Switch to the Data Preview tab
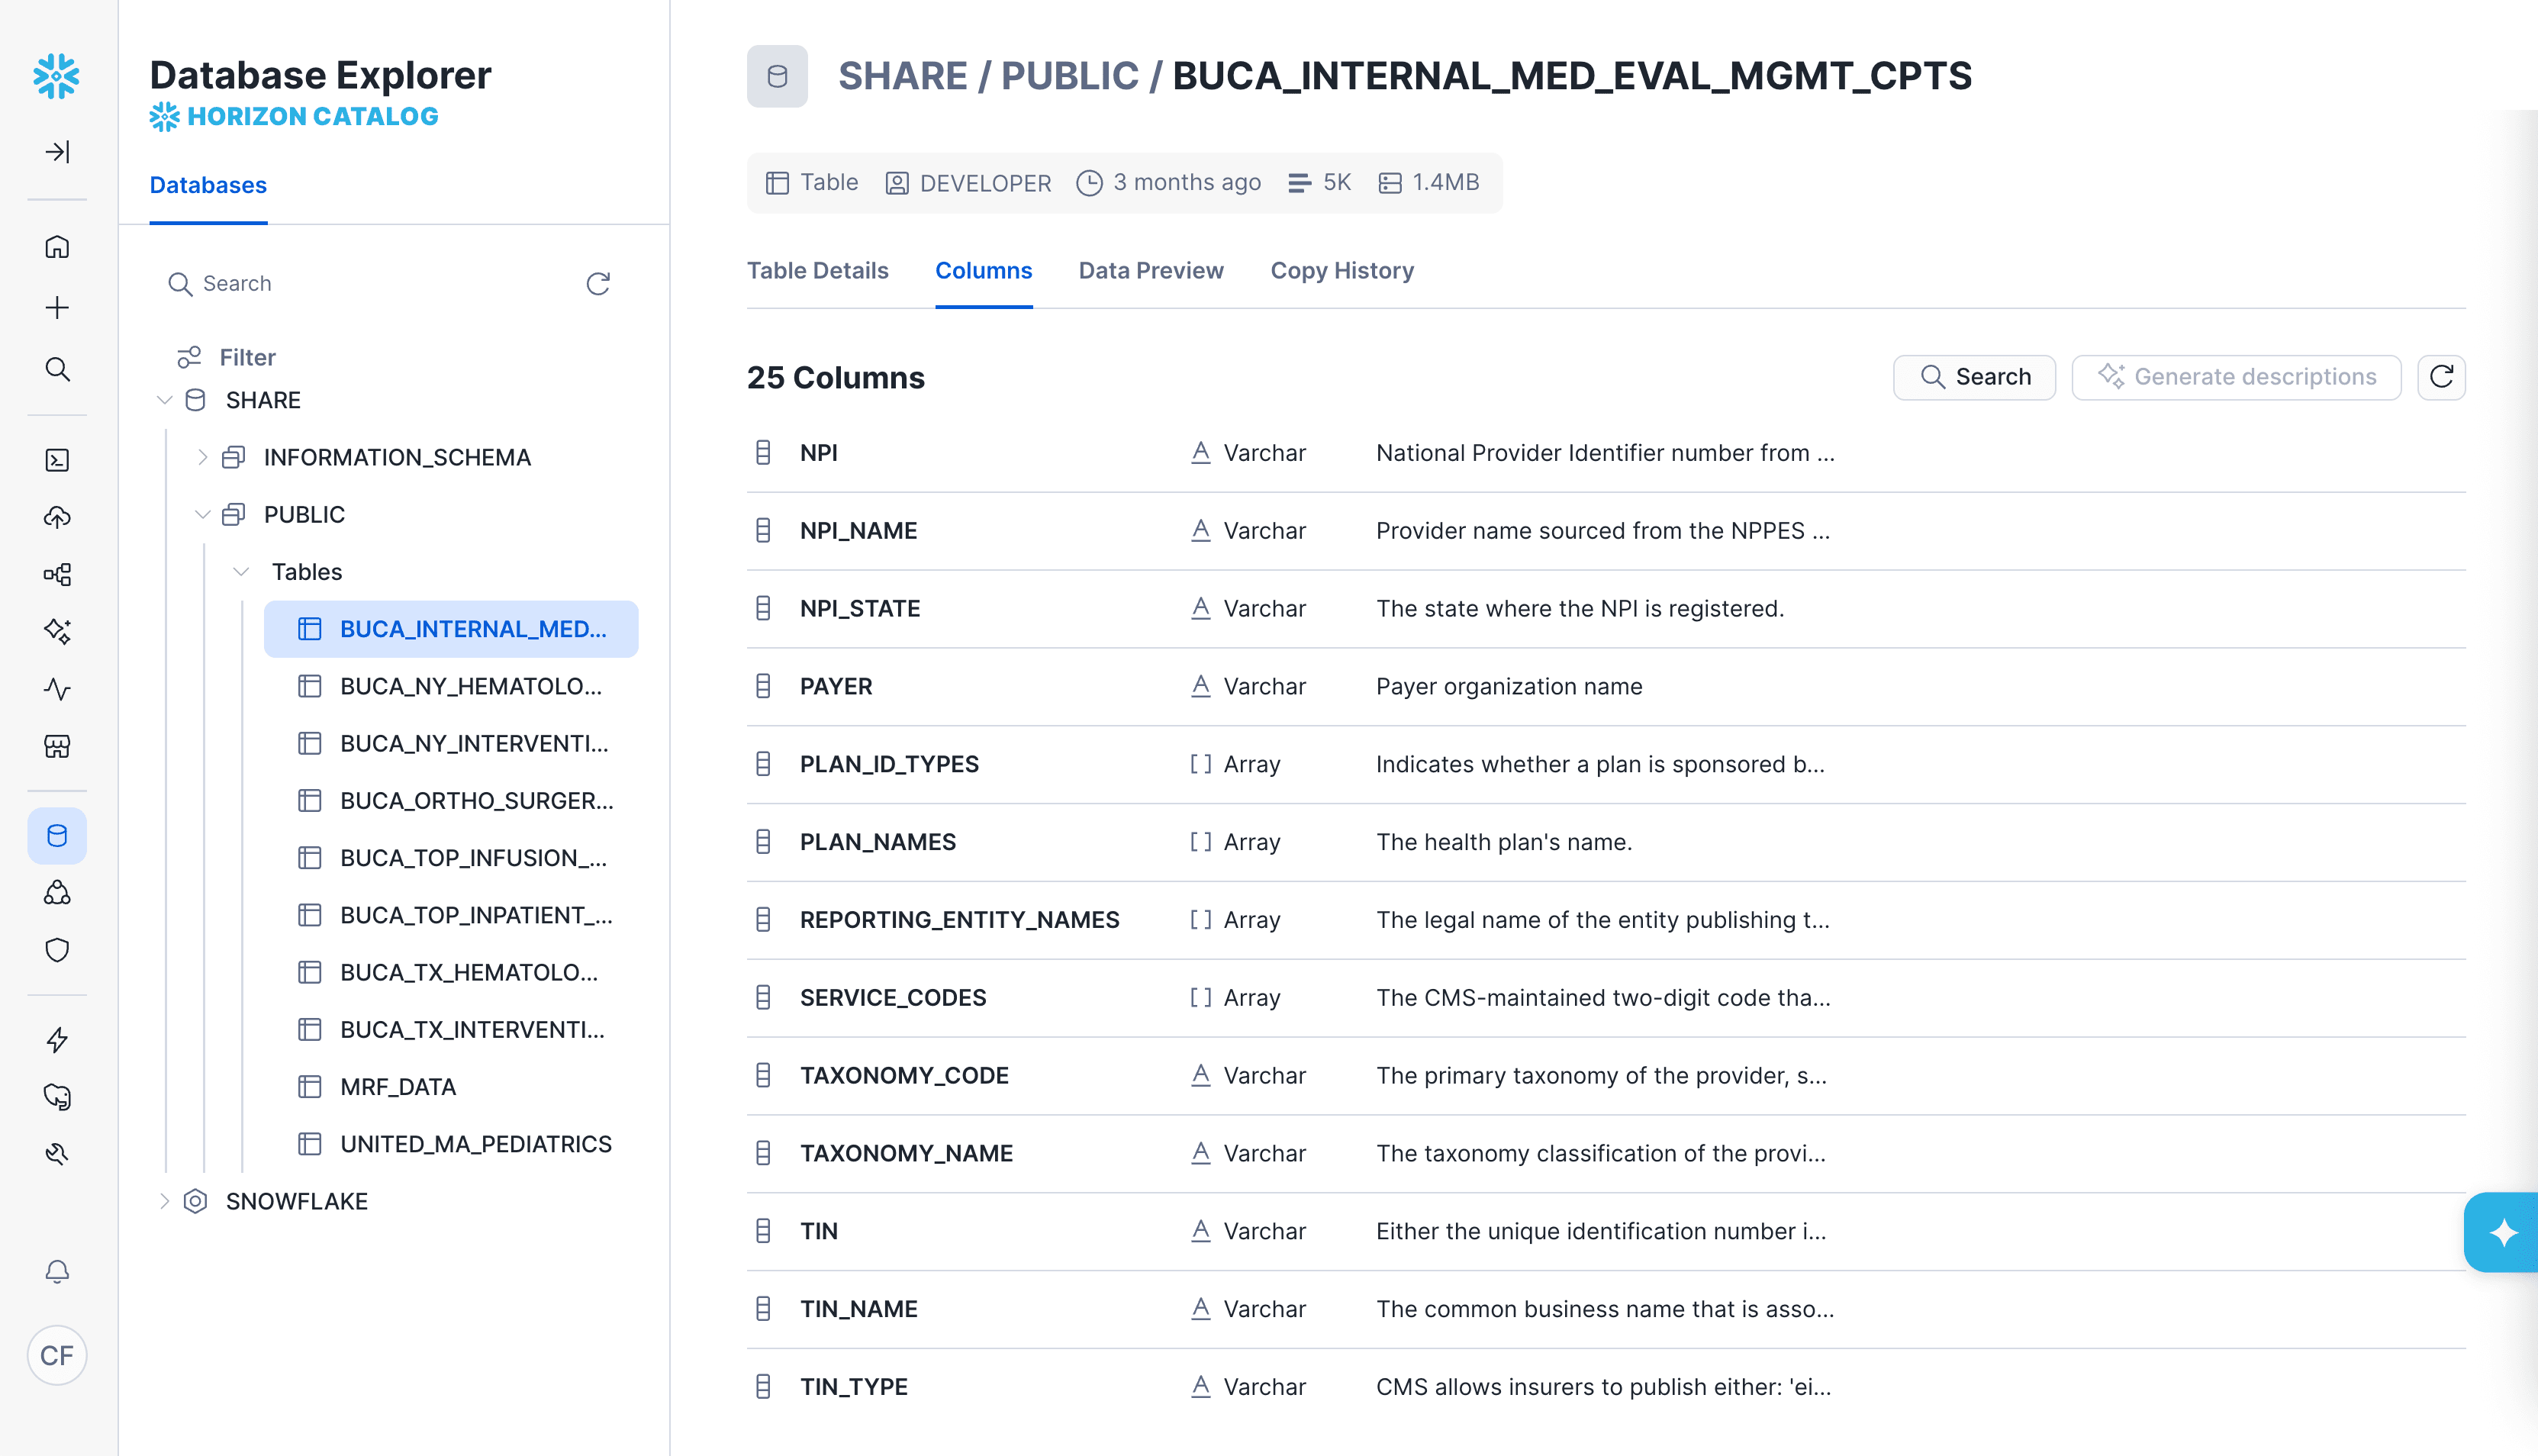The image size is (2538, 1456). point(1150,271)
